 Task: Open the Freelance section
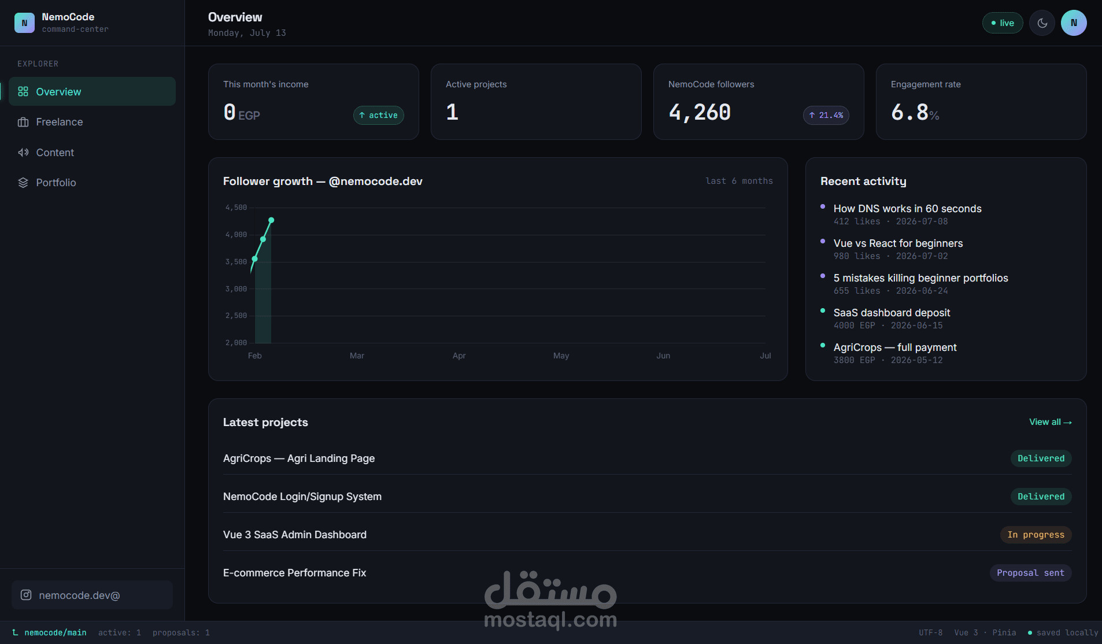tap(92, 122)
